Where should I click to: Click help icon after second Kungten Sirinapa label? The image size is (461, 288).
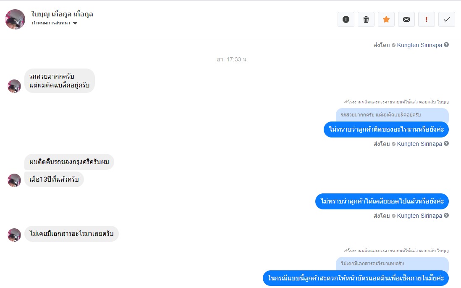pos(446,144)
